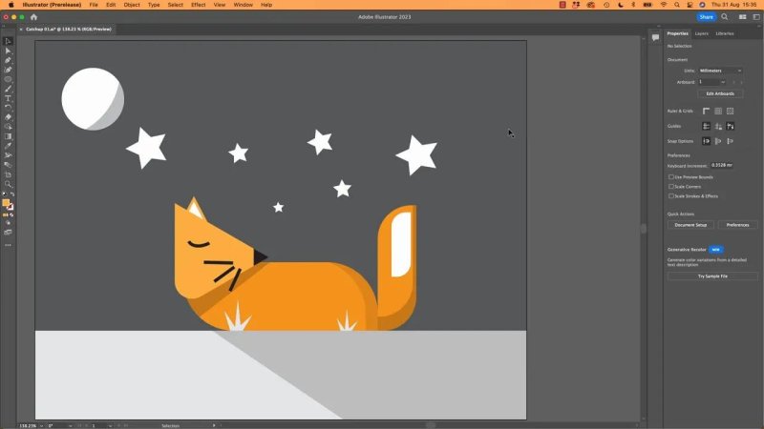Screen dimensions: 764x429
Task: Open the artboard navigation dropdown in status bar
Action: click(x=110, y=425)
